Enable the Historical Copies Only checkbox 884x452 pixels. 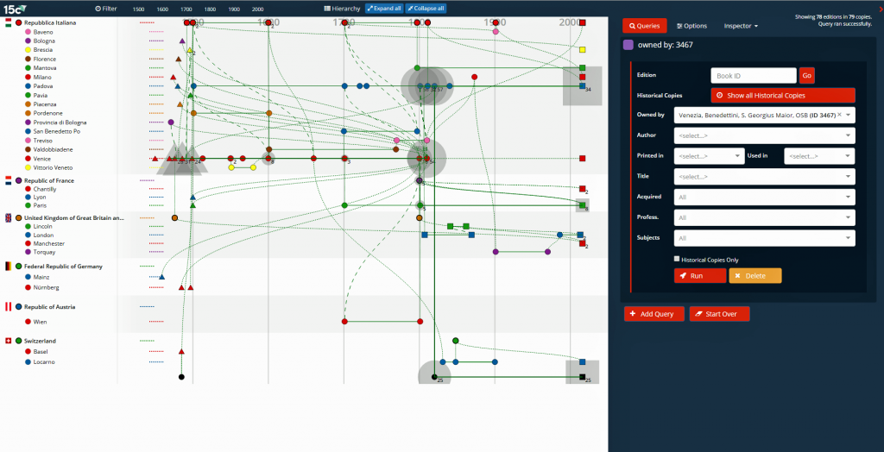click(677, 259)
